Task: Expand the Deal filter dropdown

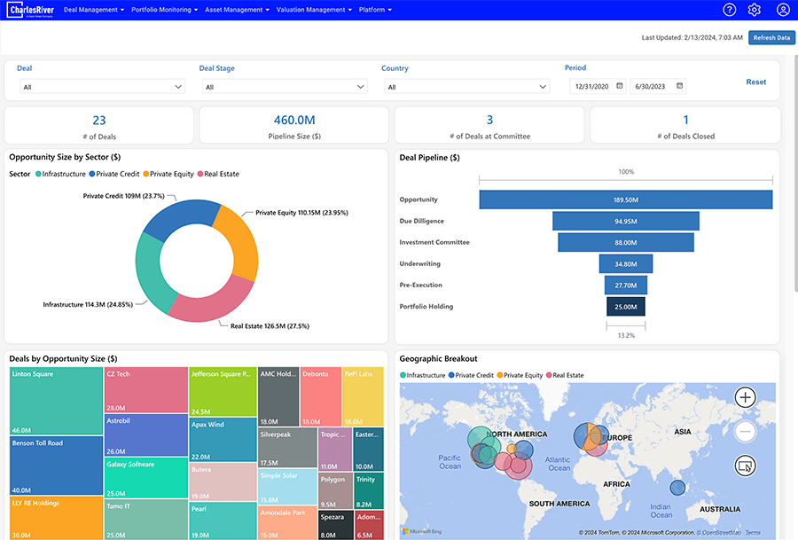Action: (x=102, y=87)
